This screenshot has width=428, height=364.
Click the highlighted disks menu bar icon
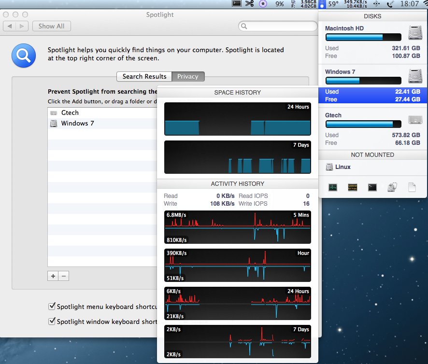tap(322, 4)
